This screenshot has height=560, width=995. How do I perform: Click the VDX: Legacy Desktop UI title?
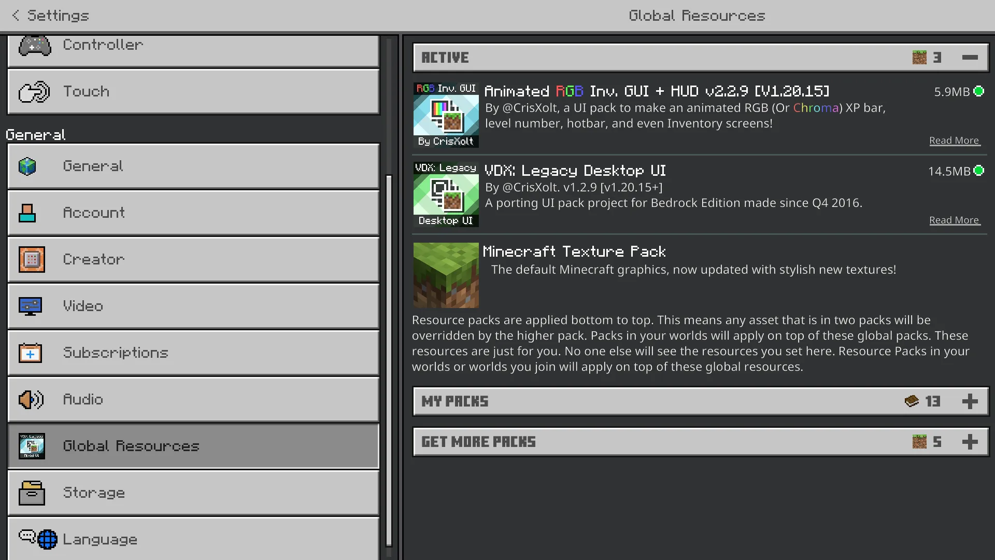(575, 171)
